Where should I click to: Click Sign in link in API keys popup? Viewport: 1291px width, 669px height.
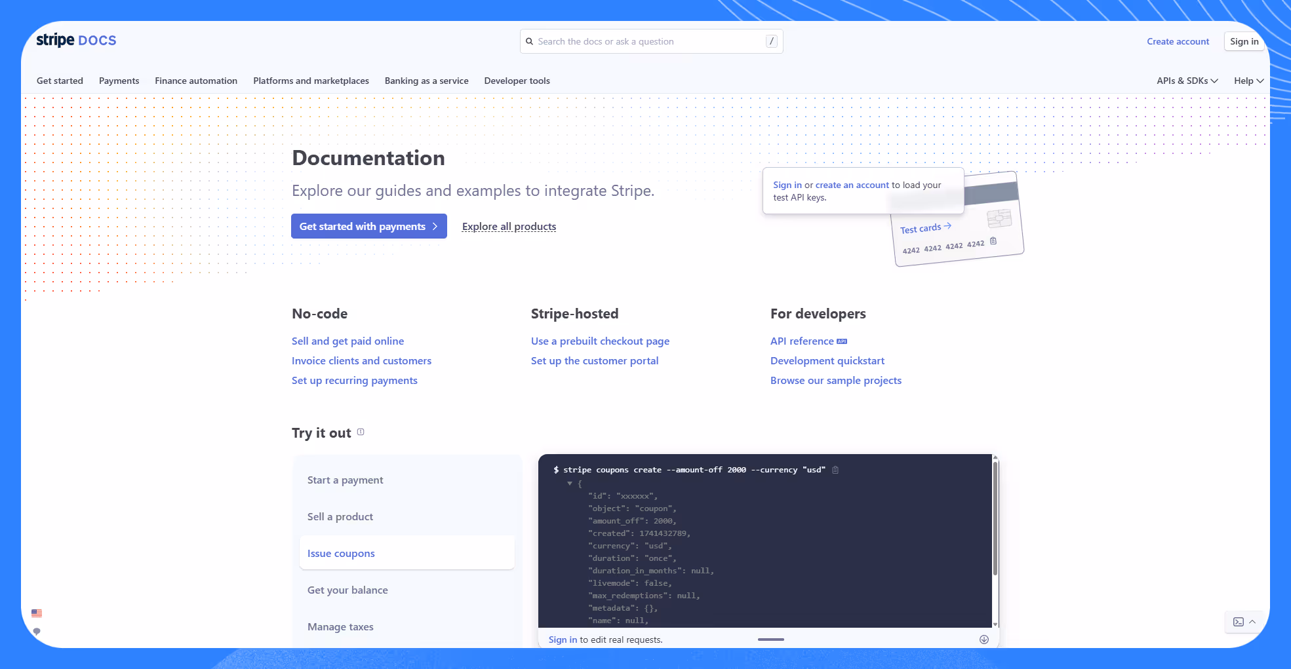click(787, 185)
